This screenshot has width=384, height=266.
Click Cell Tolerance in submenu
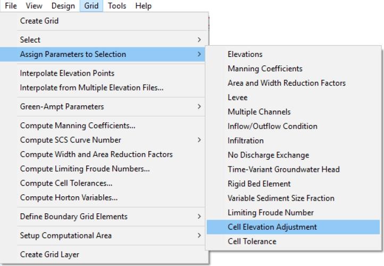pos(252,241)
